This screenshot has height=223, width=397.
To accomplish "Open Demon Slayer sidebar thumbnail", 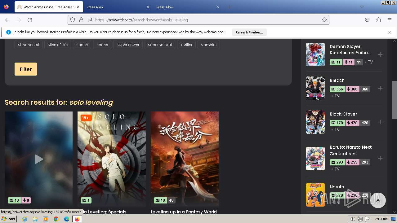I will coord(315,55).
